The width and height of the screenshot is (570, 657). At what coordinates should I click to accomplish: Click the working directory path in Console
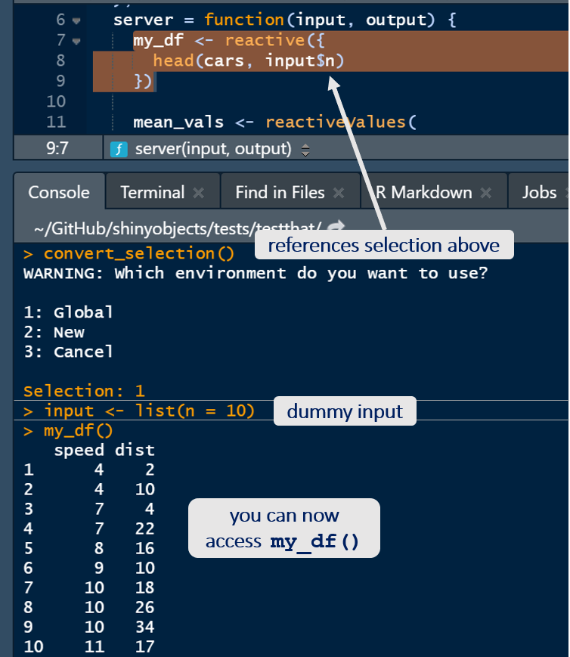(178, 228)
